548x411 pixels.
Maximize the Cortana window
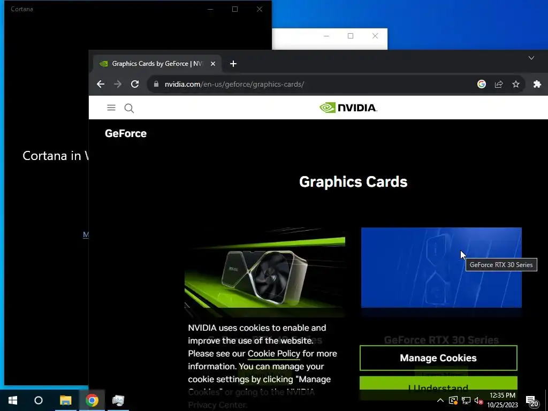(235, 9)
